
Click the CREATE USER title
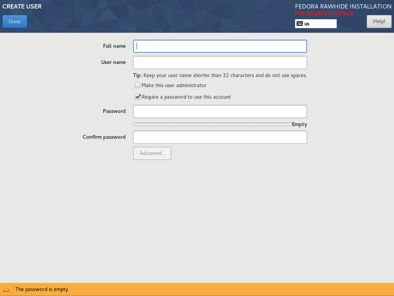click(x=22, y=6)
